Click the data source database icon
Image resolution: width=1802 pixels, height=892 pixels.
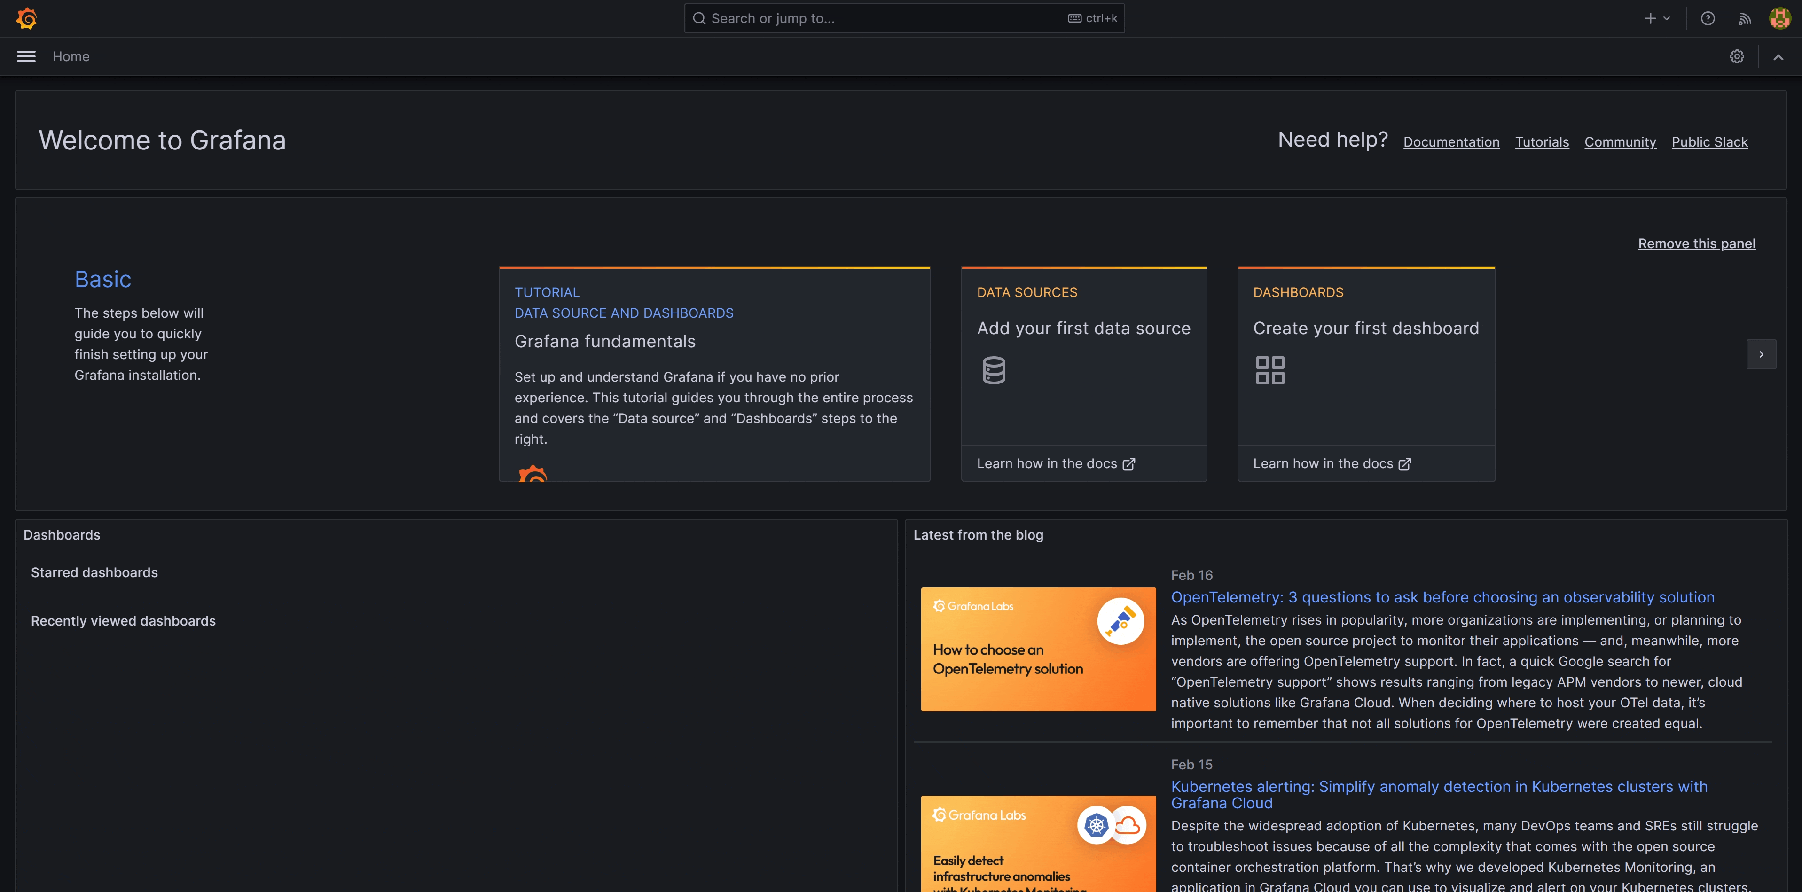point(993,370)
